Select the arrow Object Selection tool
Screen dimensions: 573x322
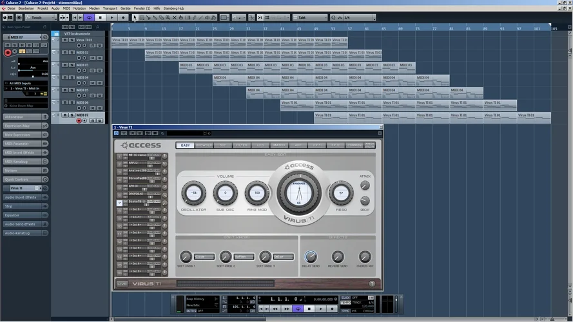(135, 17)
